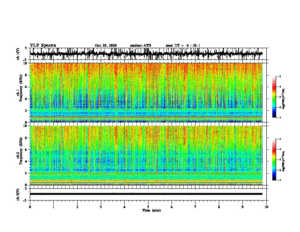Click the ch.1 spectrogram colour bar
The image size is (300, 232).
274,97
